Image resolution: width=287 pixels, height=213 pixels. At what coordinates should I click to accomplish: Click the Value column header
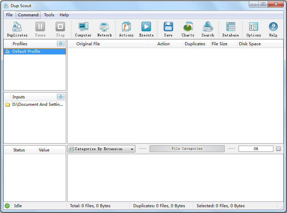pyautogui.click(x=51, y=150)
